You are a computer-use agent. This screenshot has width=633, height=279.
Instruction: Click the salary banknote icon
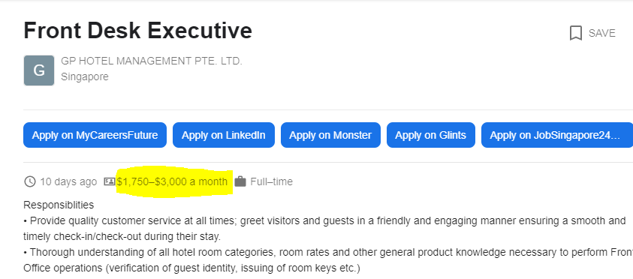pyautogui.click(x=110, y=181)
